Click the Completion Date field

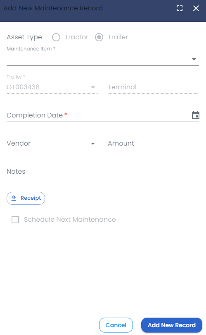pos(103,115)
